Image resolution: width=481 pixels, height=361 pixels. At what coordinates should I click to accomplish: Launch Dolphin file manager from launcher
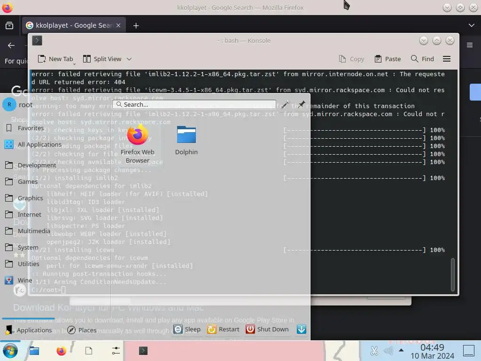(186, 141)
